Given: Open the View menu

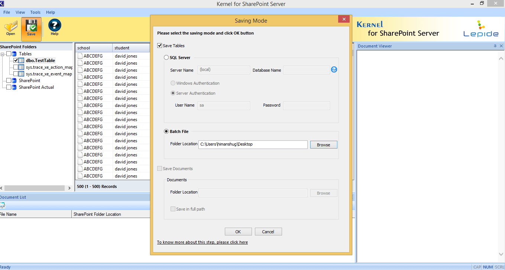Looking at the screenshot, I should [x=20, y=12].
